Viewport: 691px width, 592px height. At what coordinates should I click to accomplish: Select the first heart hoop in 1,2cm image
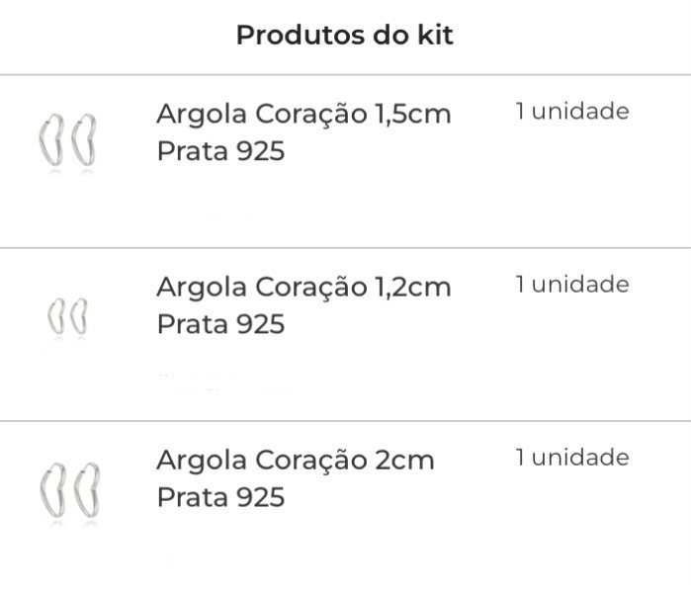[56, 316]
